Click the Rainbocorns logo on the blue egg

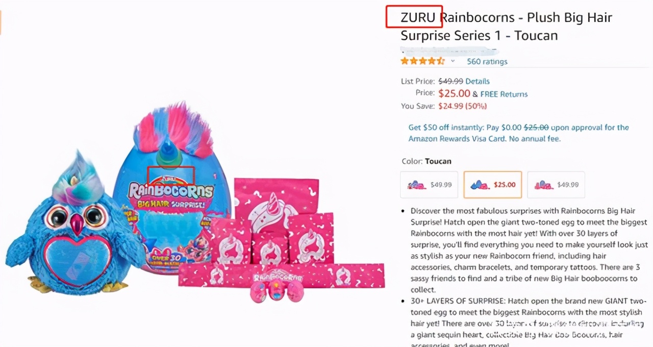(171, 192)
